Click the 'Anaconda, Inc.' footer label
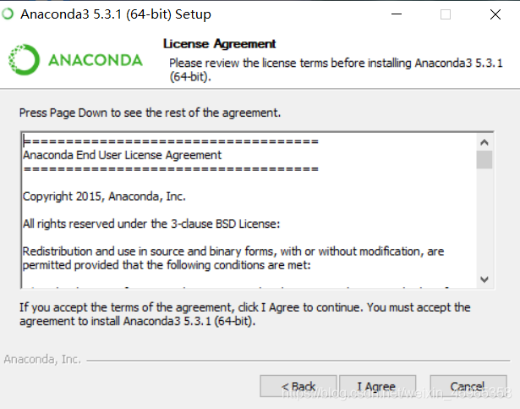This screenshot has height=409, width=520. click(x=42, y=359)
